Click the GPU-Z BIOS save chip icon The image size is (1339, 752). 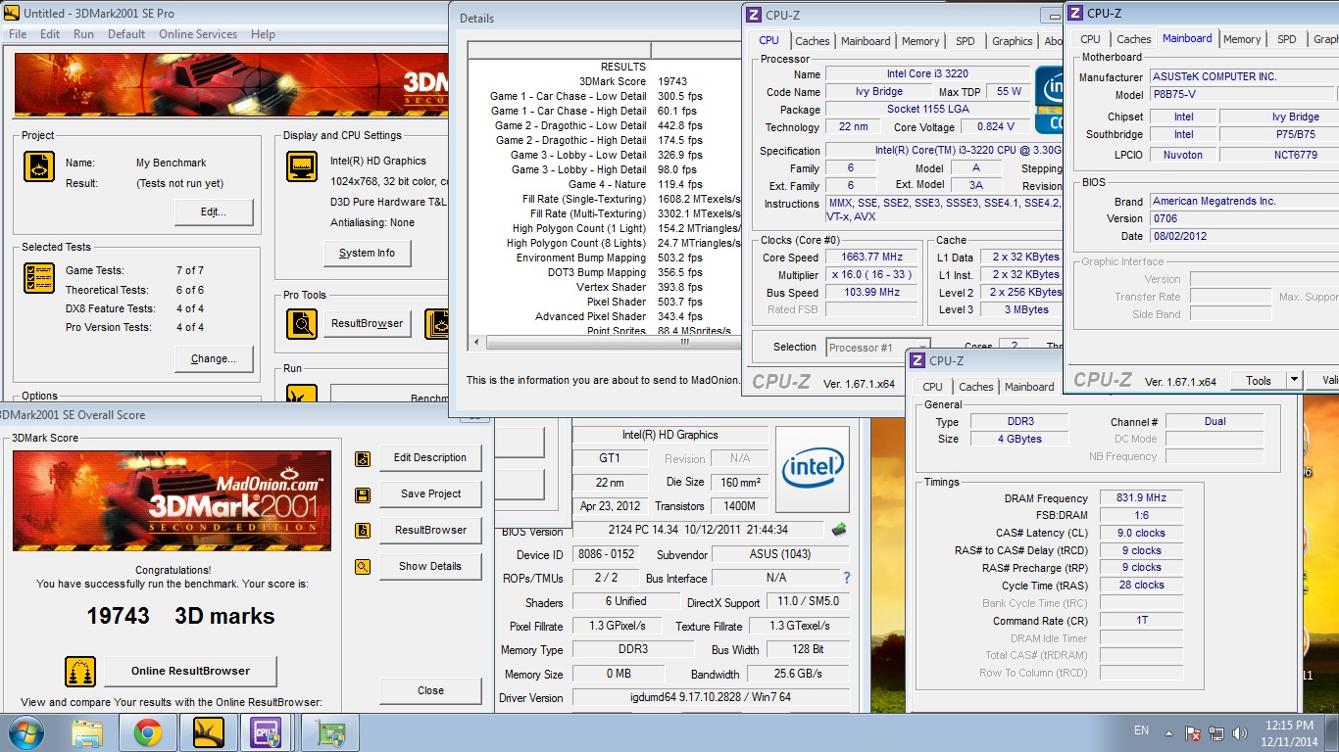(x=839, y=530)
